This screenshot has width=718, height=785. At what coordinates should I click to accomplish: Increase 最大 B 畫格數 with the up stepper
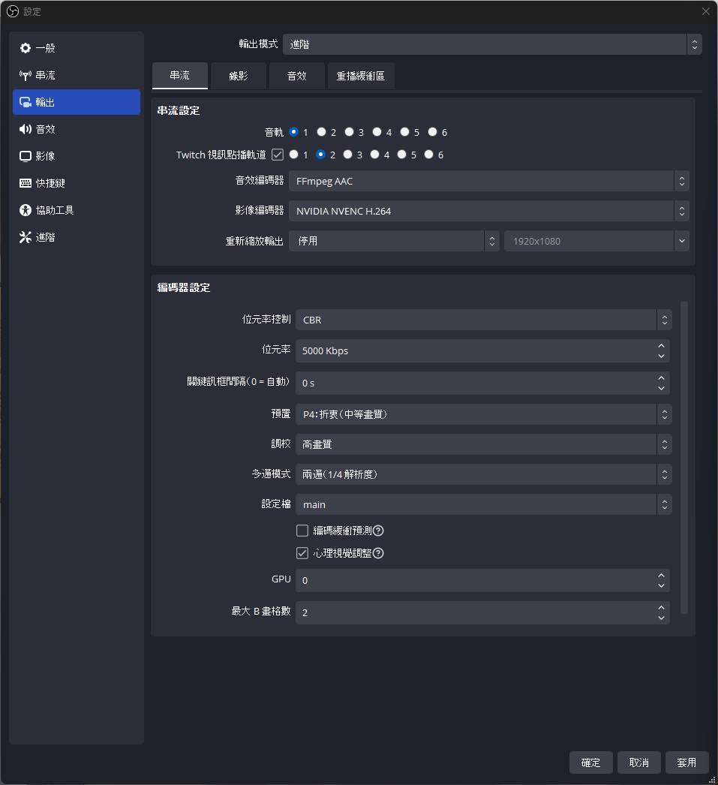[661, 608]
